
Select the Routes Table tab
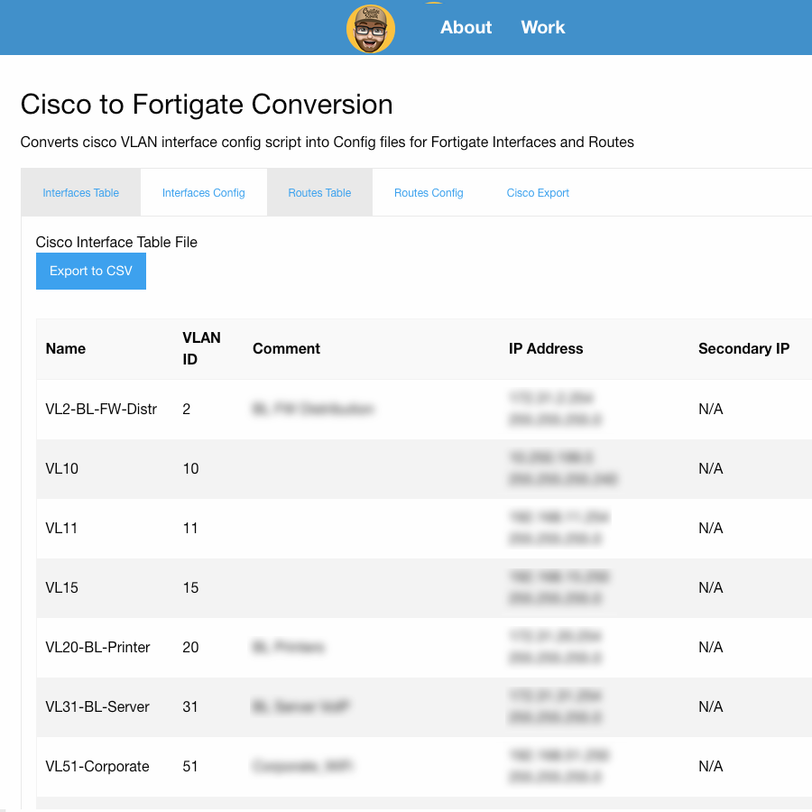(x=319, y=193)
